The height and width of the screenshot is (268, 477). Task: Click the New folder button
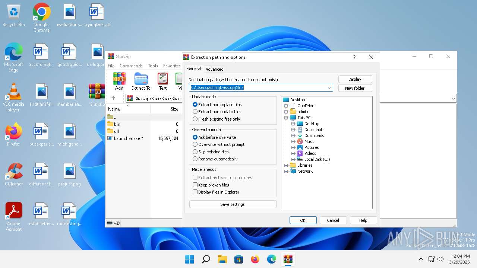tap(355, 88)
